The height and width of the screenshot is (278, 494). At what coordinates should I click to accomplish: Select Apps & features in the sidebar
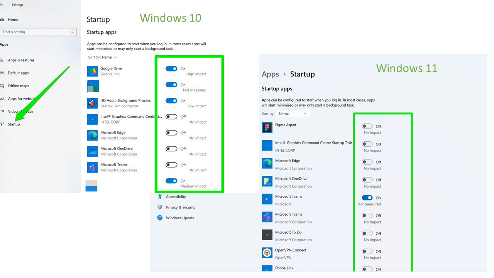tap(21, 60)
